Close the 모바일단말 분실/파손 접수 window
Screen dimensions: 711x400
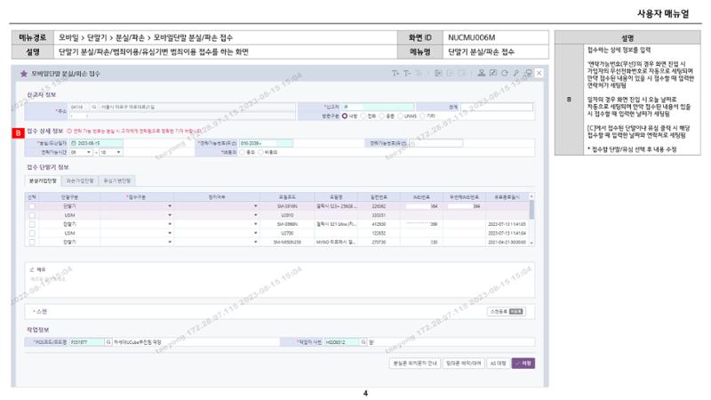(x=539, y=73)
